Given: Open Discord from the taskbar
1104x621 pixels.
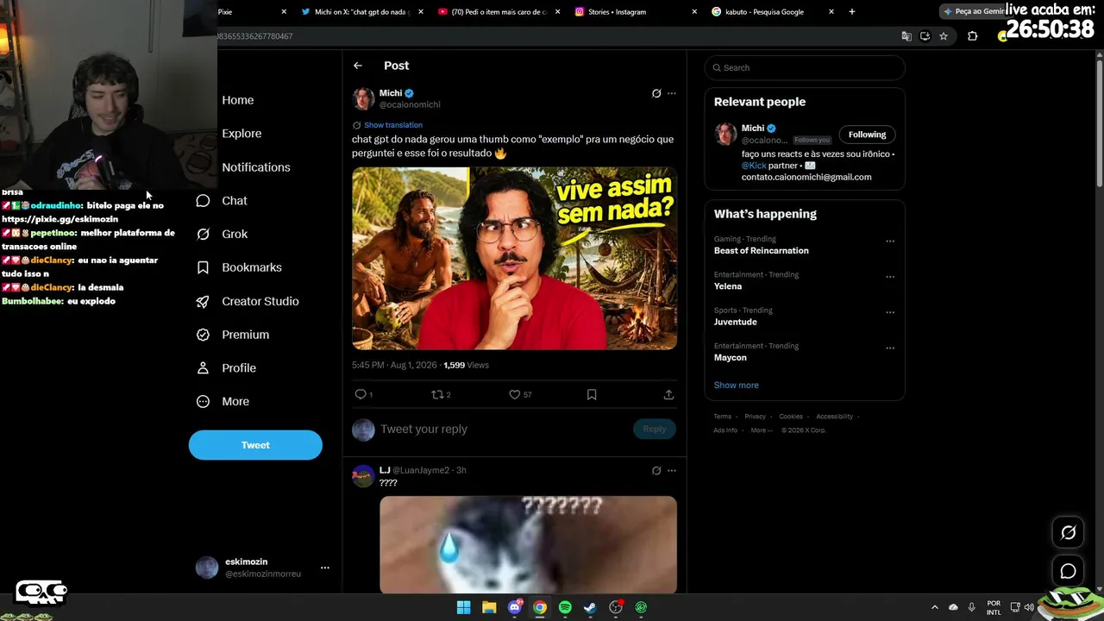Looking at the screenshot, I should tap(515, 607).
